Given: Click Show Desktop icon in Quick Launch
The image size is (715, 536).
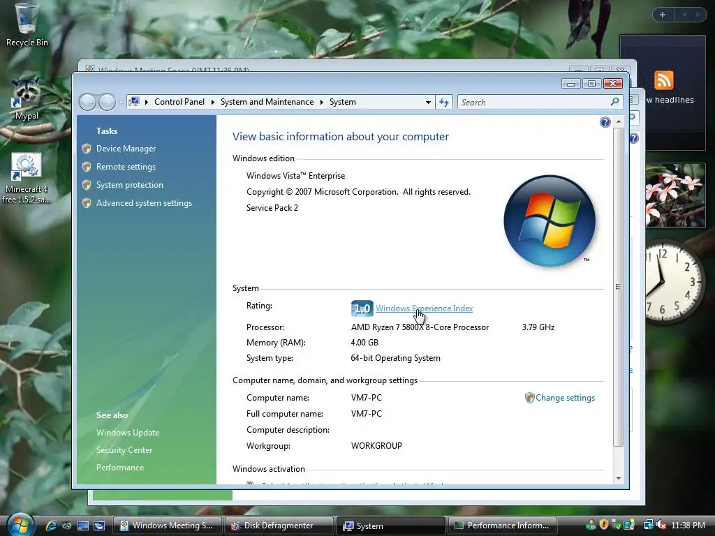Looking at the screenshot, I should pos(83,526).
